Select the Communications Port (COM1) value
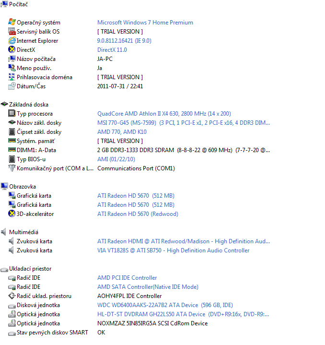This screenshot has width=325, height=345. [x=136, y=168]
